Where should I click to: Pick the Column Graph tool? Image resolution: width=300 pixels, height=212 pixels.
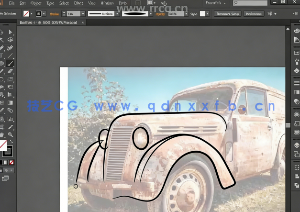point(10,119)
